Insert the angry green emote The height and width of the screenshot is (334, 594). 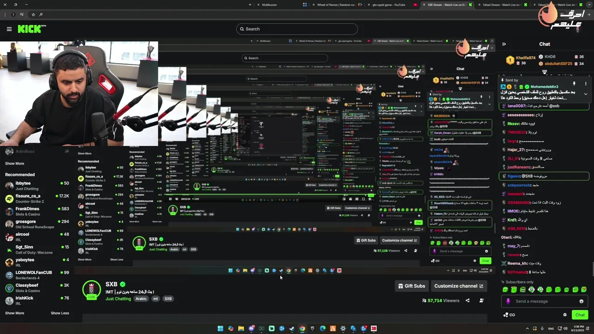523,289
